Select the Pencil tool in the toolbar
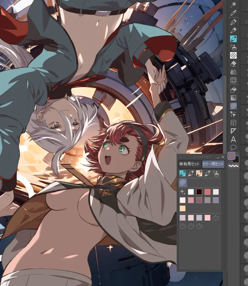 click(x=233, y=30)
